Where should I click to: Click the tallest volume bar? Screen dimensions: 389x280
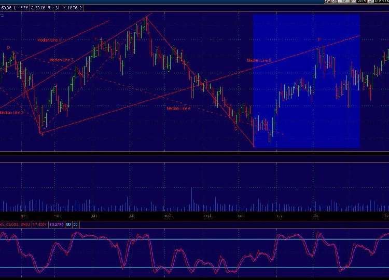(x=191, y=199)
